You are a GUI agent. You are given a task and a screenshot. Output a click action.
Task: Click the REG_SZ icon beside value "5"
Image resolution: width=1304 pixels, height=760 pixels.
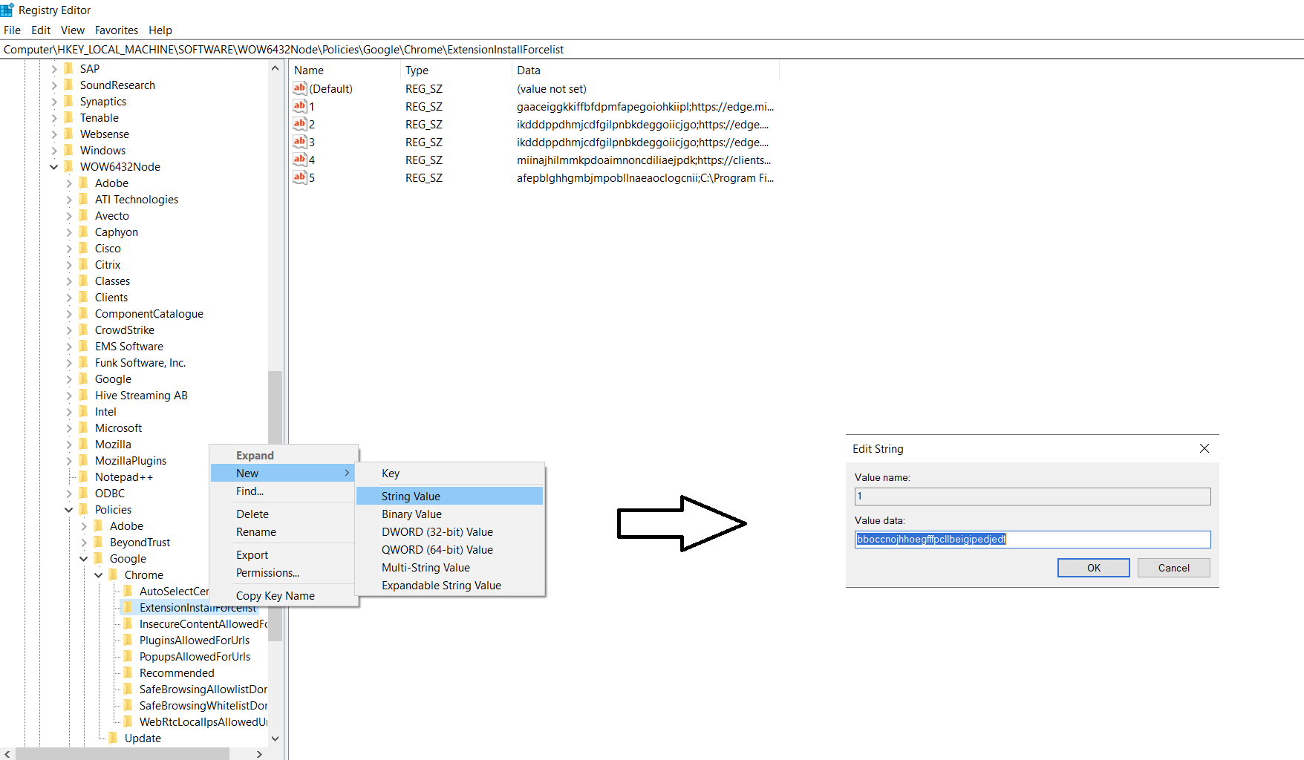coord(299,177)
